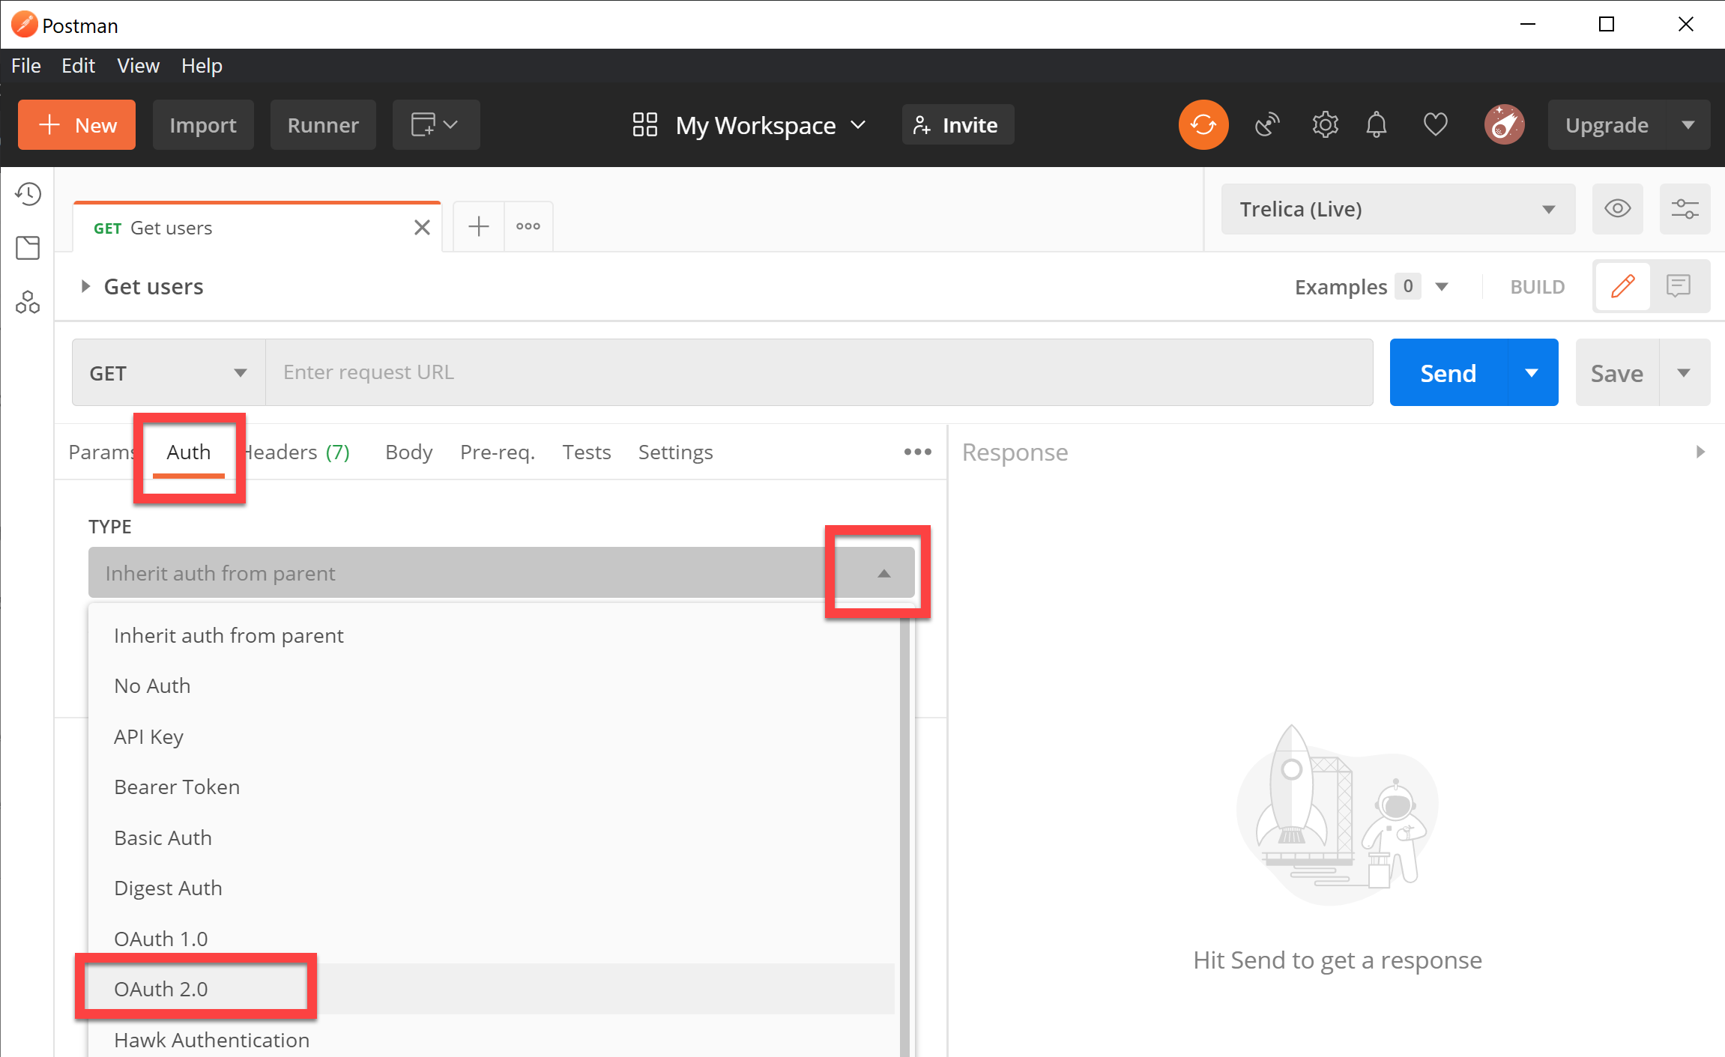
Task: Choose OAuth 2.0 option
Action: coord(492,989)
